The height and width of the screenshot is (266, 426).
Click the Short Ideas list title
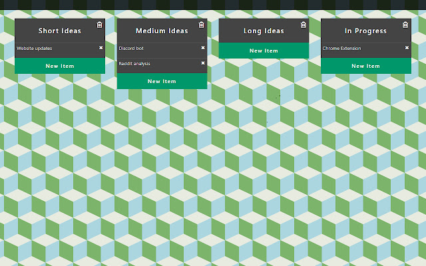[60, 31]
